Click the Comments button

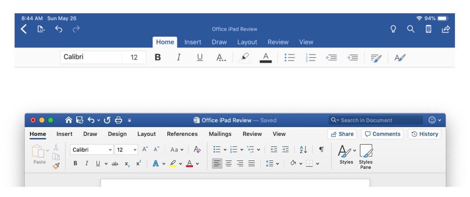point(383,134)
